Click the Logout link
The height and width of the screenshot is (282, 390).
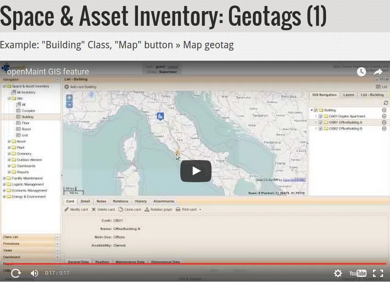coord(173,67)
